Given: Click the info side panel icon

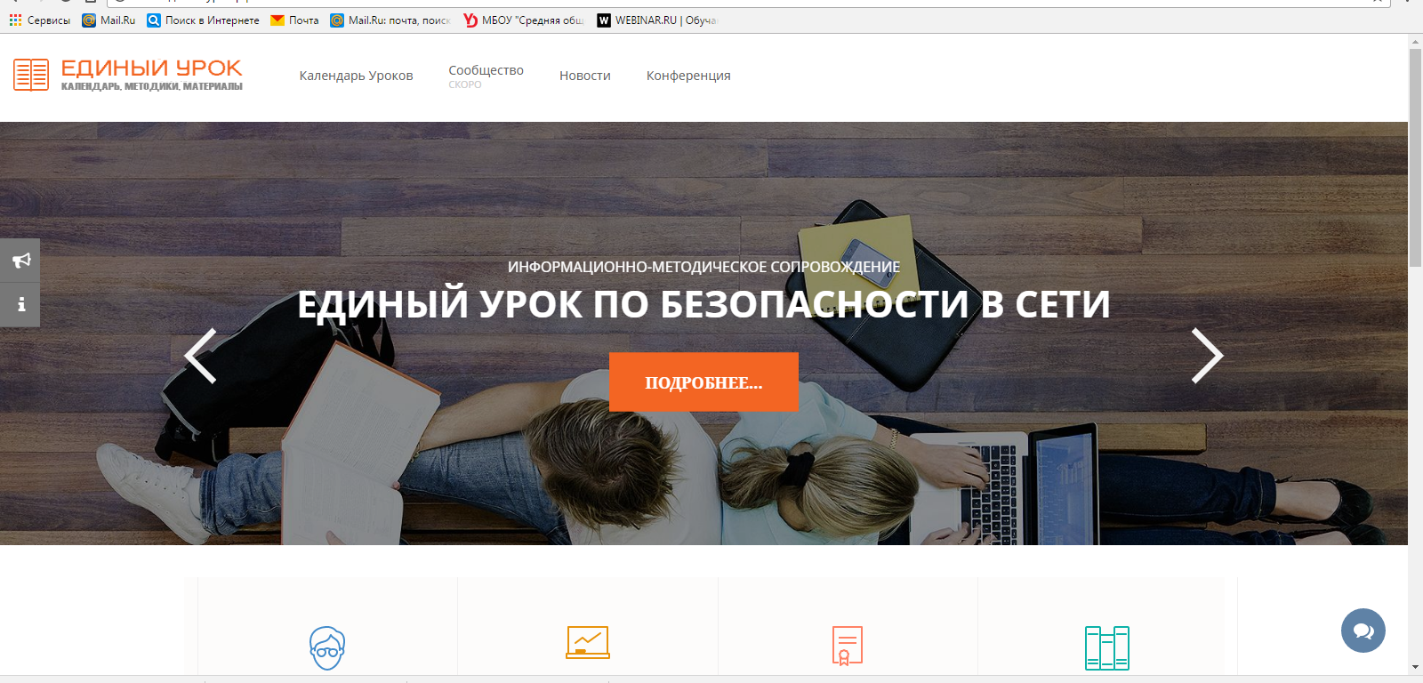Looking at the screenshot, I should [x=20, y=305].
